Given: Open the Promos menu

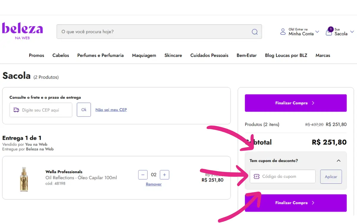Looking at the screenshot, I should coord(37,55).
